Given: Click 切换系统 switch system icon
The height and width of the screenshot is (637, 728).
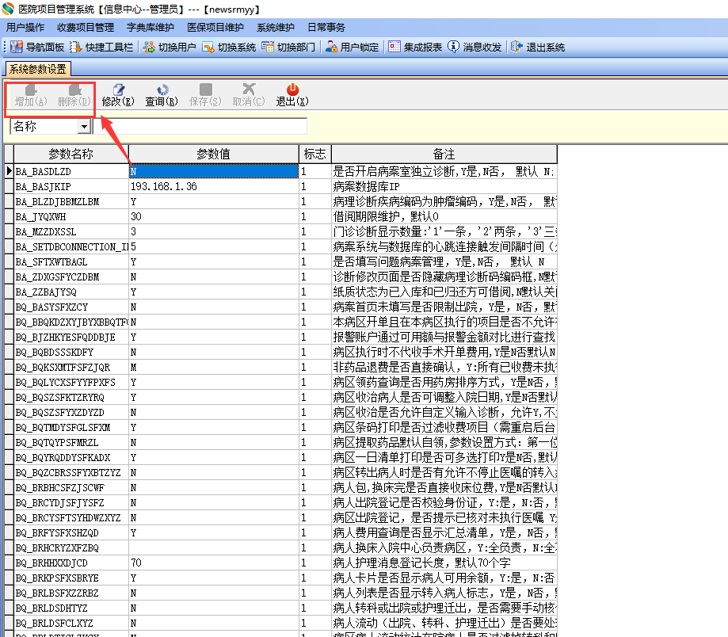Looking at the screenshot, I should click(229, 47).
